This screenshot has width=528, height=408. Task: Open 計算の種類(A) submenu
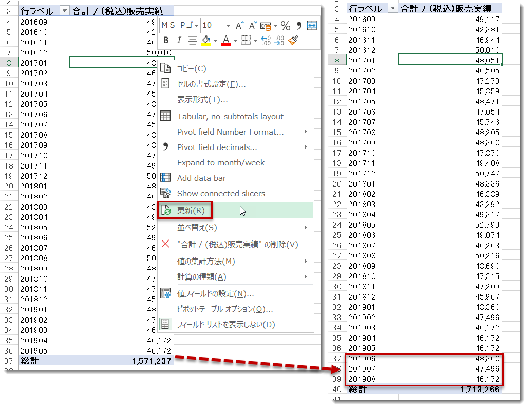pyautogui.click(x=236, y=276)
